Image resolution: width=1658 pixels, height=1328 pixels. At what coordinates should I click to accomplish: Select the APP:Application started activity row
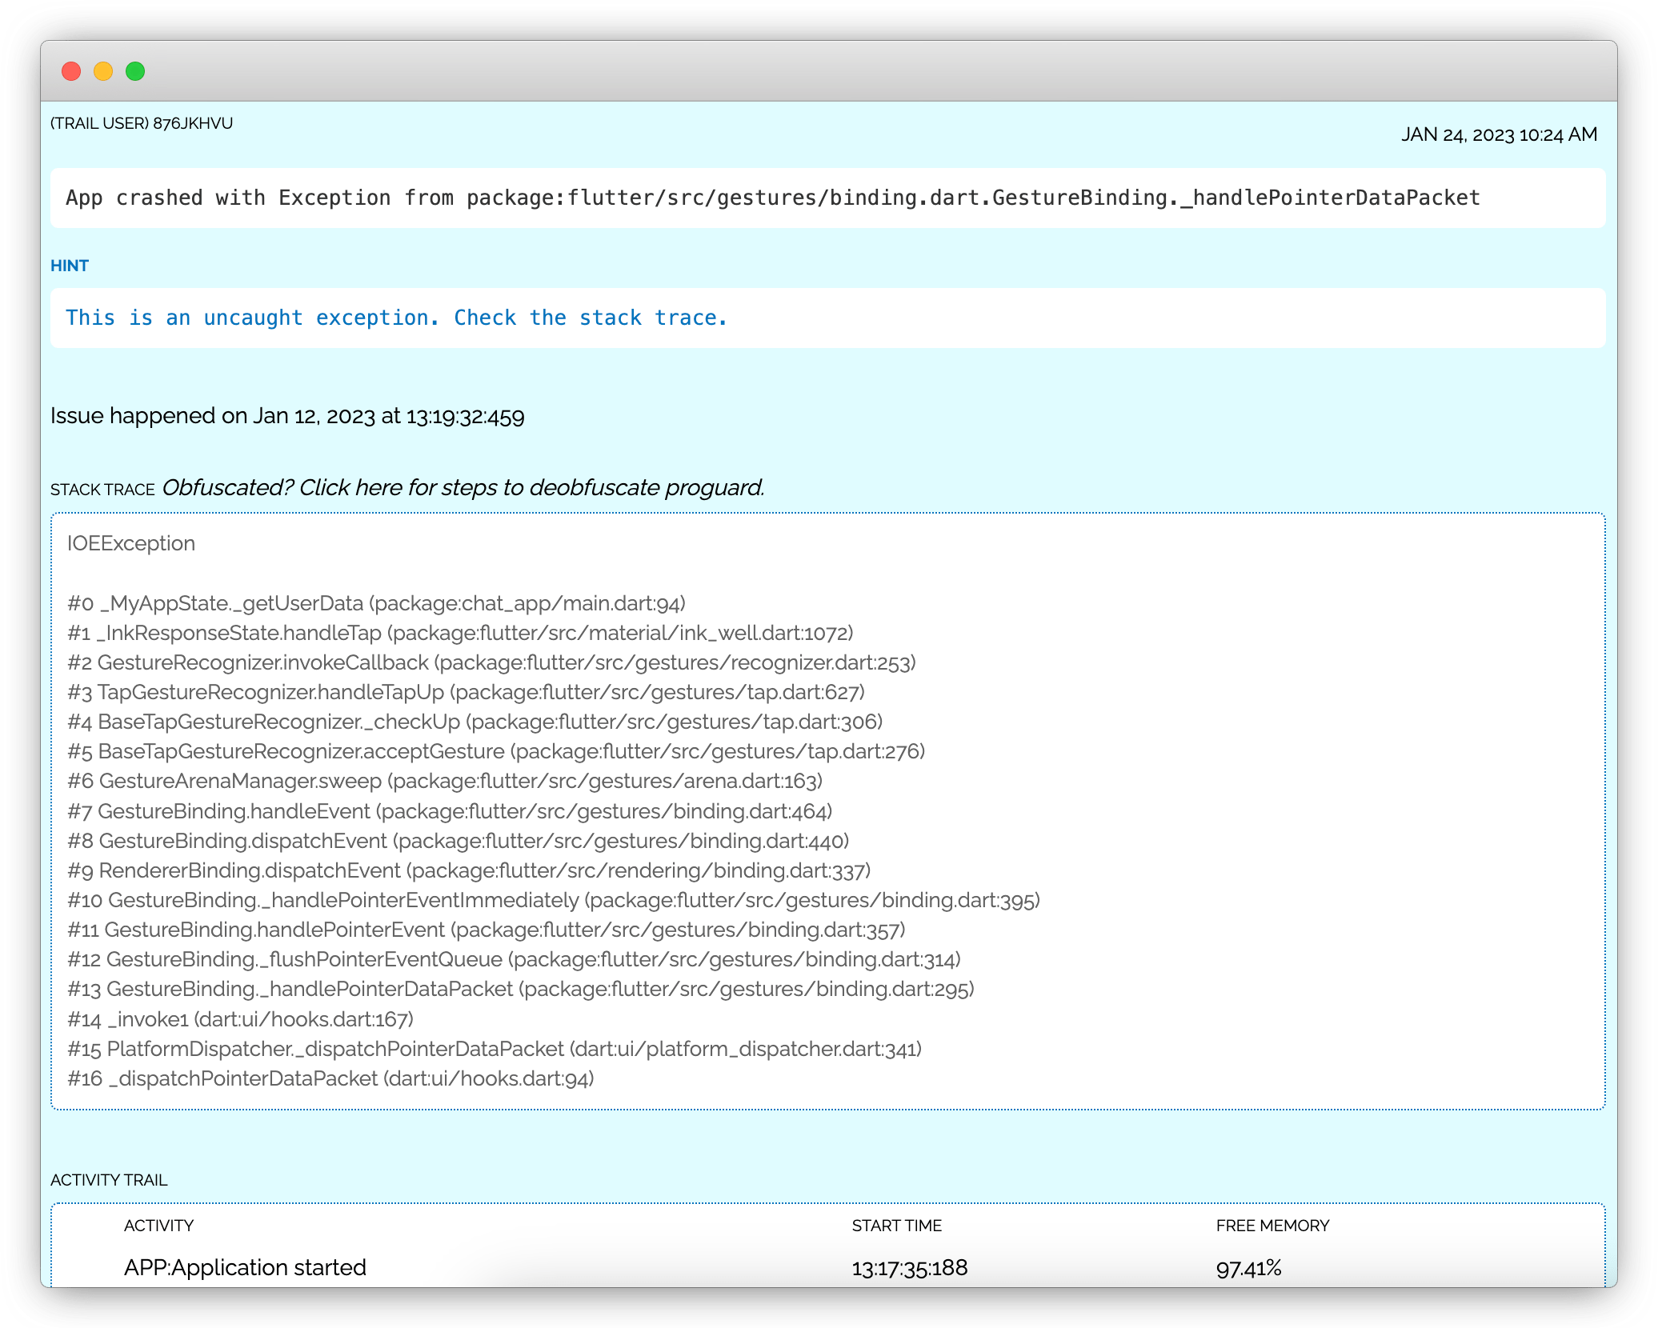(x=245, y=1267)
